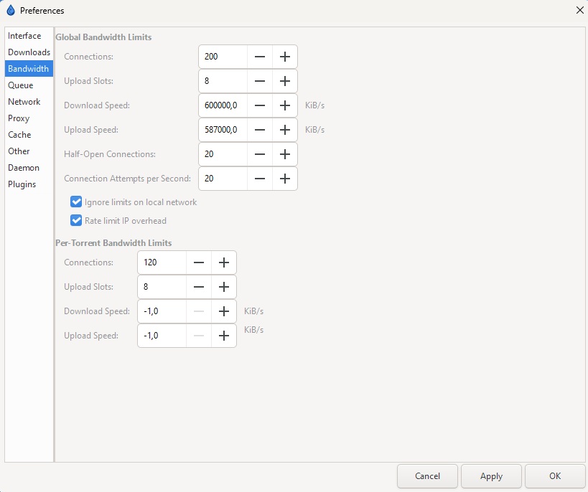Decrease Half-Open Connections value
588x492 pixels.
click(259, 154)
